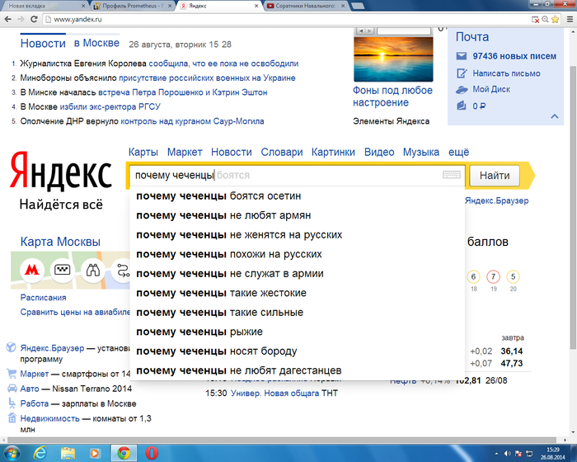Collapse the Почта mail widget chevron
This screenshot has width=577, height=462.
(x=555, y=116)
